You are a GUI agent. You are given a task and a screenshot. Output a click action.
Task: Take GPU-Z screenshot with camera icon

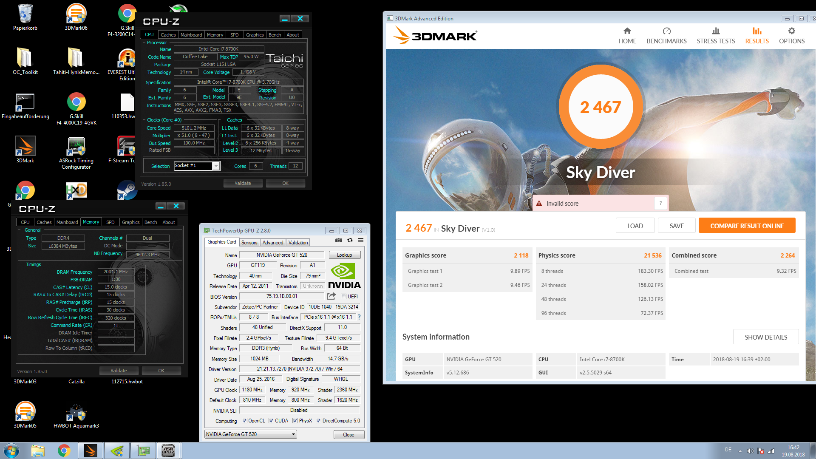pyautogui.click(x=338, y=240)
